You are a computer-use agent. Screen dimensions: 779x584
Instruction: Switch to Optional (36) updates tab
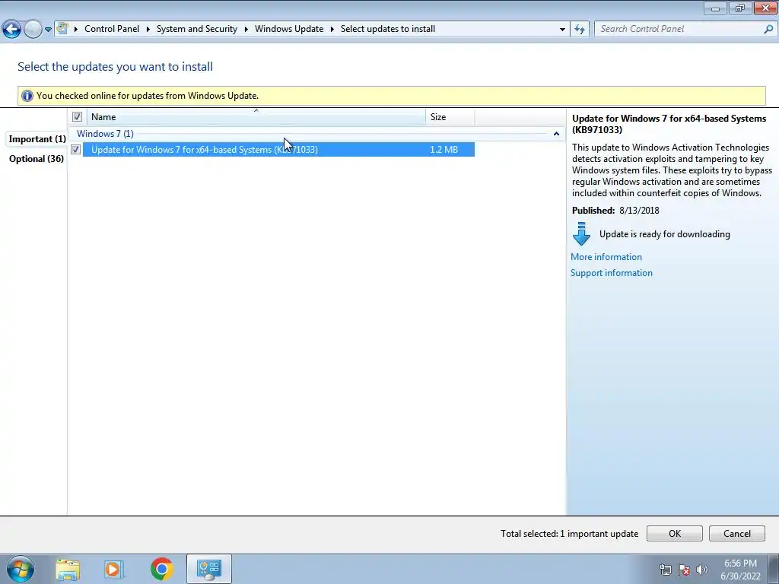click(x=37, y=159)
